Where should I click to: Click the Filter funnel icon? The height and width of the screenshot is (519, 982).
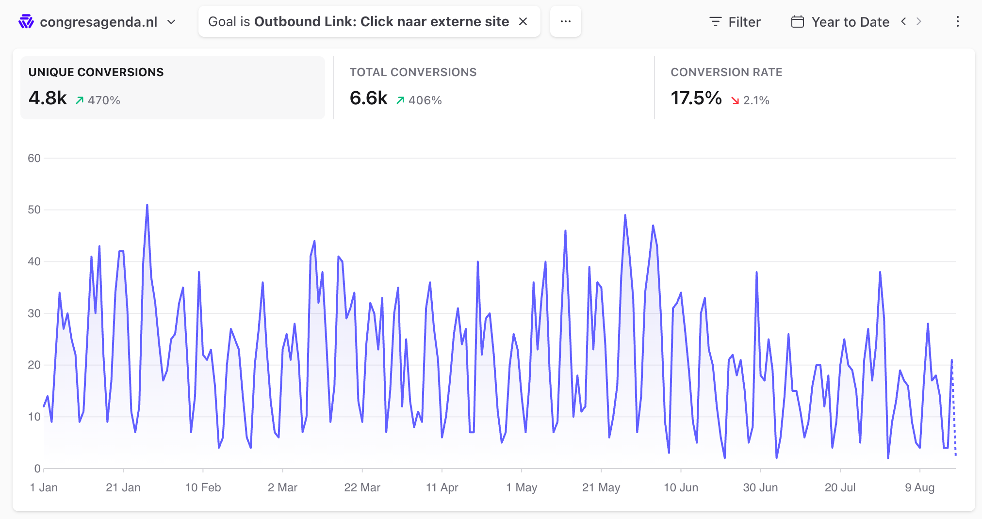(x=716, y=22)
